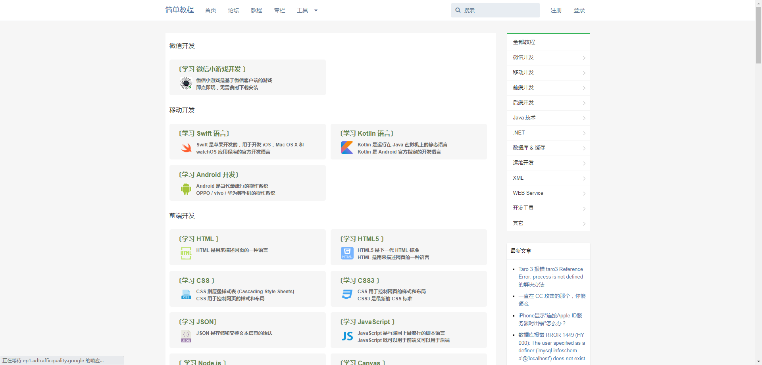Click the HTML5 shield icon
This screenshot has width=762, height=365.
(x=347, y=253)
